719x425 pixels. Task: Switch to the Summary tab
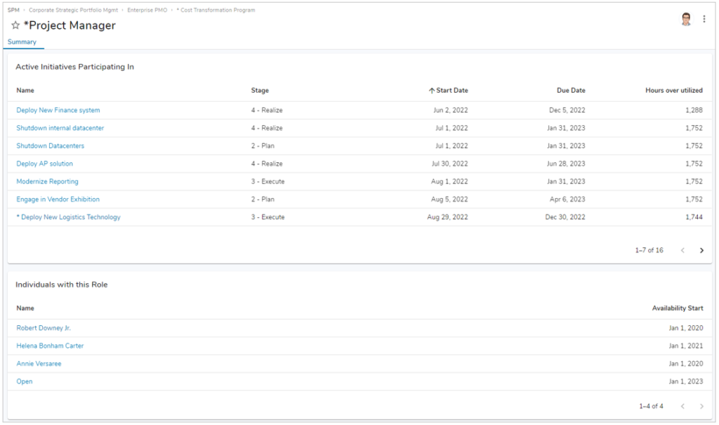(23, 42)
